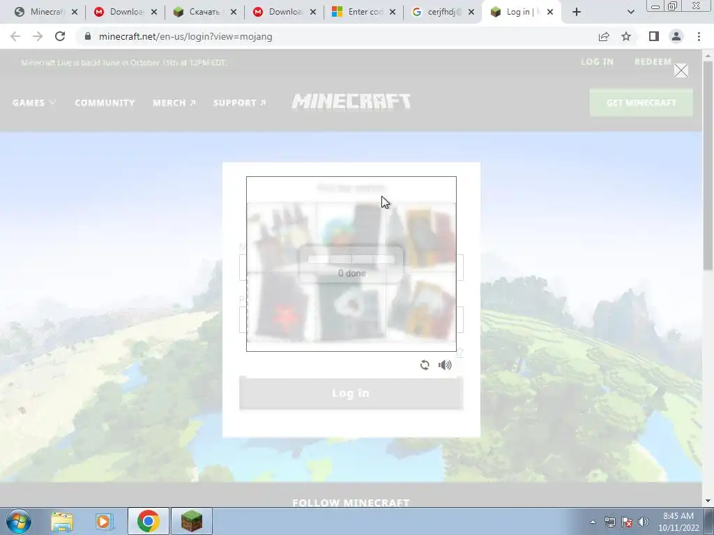Switch to the audio captcha challenge
Screen dimensions: 714x535
click(445, 365)
